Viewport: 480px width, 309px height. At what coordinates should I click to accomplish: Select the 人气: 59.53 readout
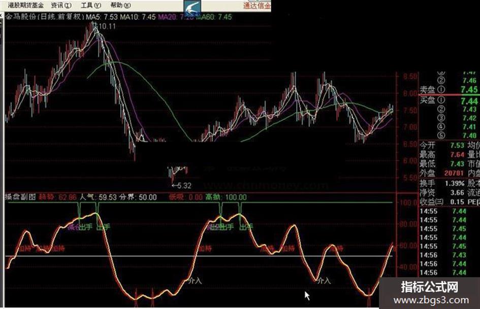[x=98, y=197]
